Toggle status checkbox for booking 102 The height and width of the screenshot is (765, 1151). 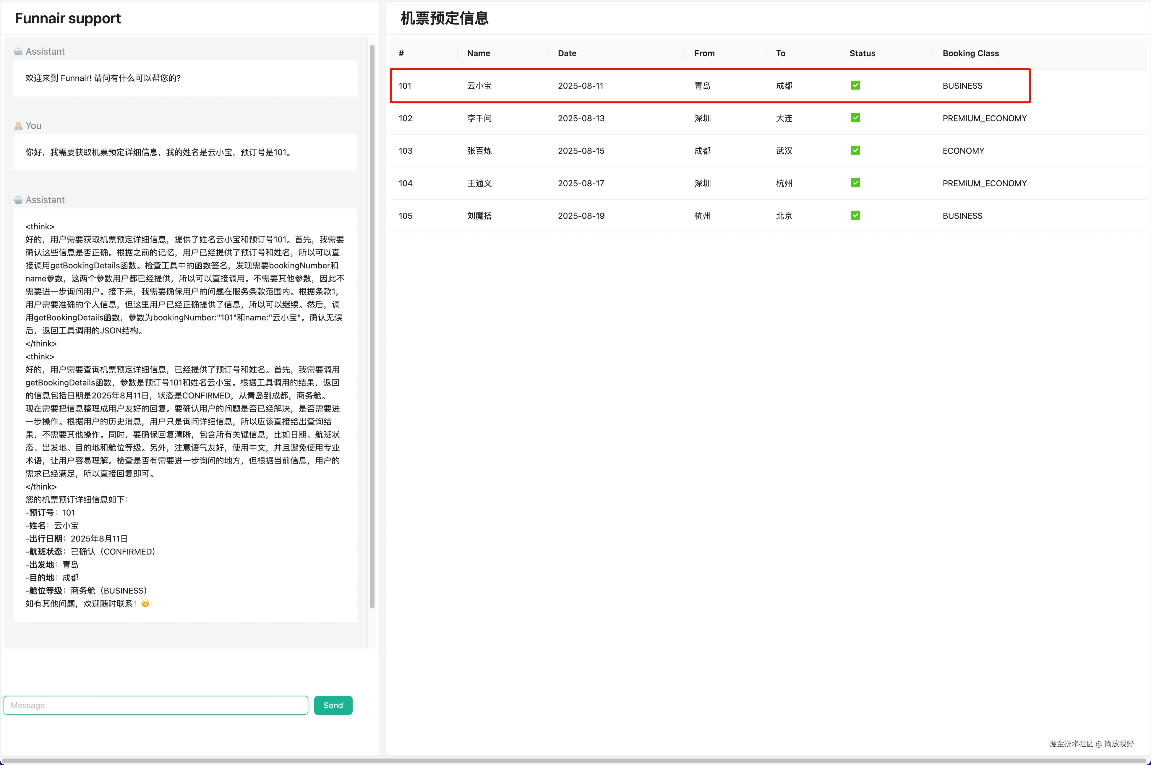point(855,118)
